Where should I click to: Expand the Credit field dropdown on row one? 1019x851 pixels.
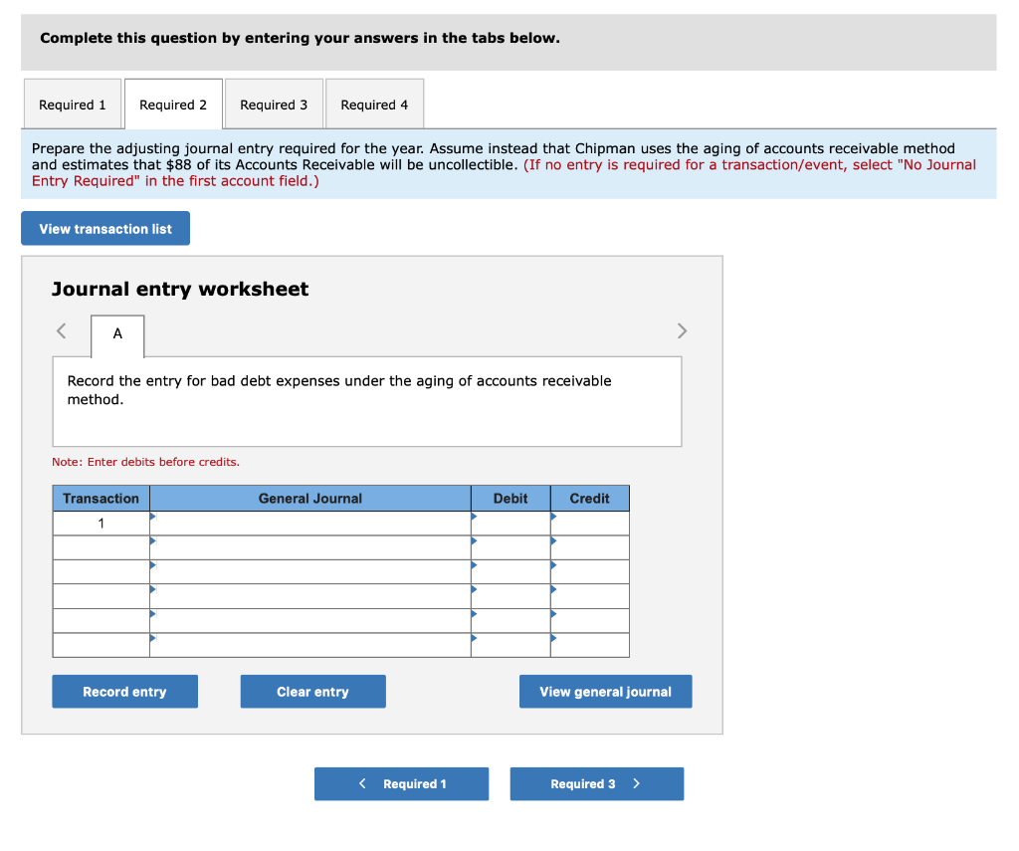[x=553, y=517]
